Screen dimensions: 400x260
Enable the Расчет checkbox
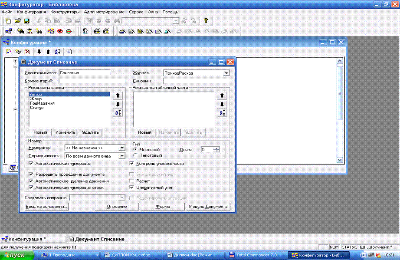[132, 181]
